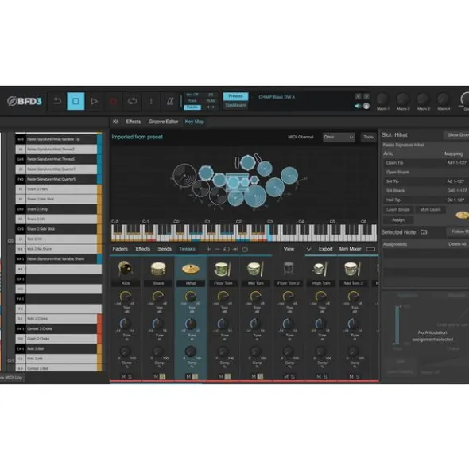The image size is (469, 470).
Task: Click the power icon in mixer toolbar
Action: (245, 249)
